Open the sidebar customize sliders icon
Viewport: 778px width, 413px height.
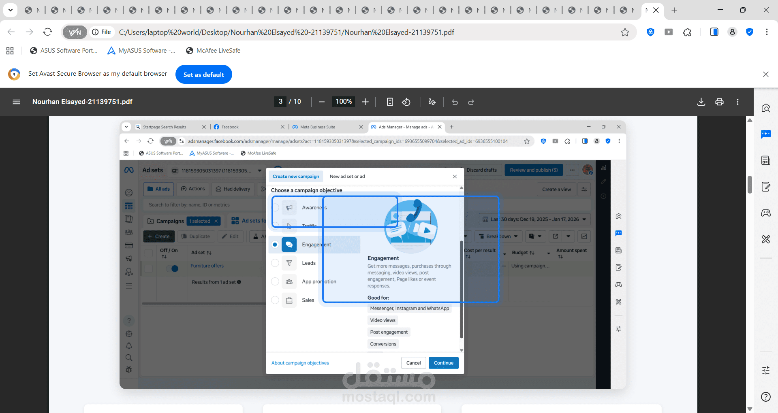pos(766,370)
